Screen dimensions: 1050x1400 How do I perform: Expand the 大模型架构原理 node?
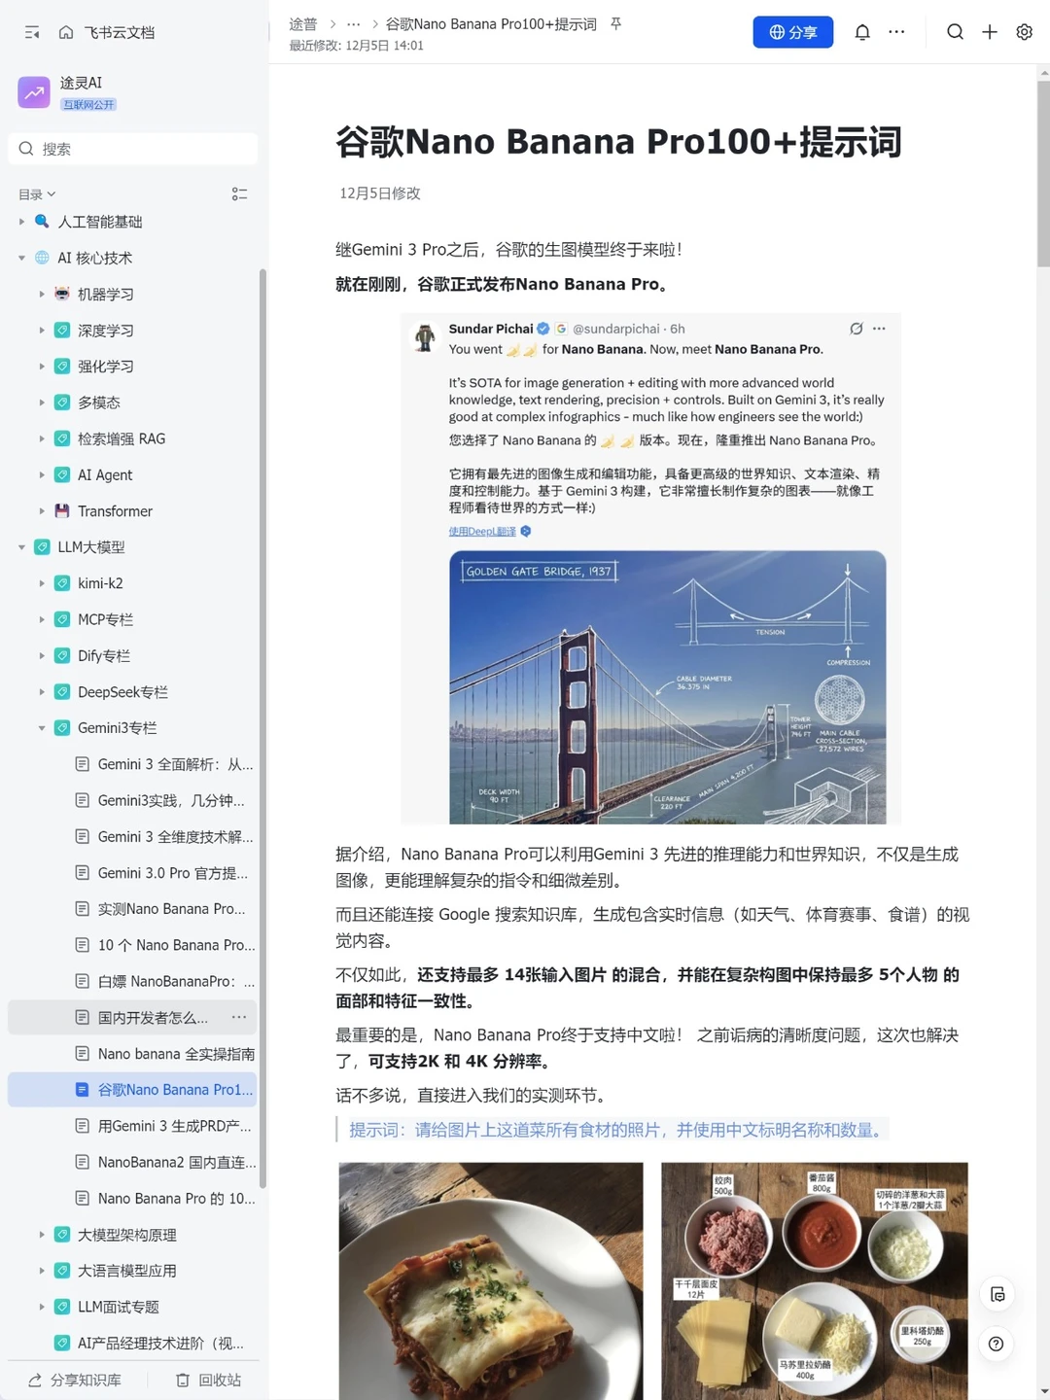[42, 1235]
